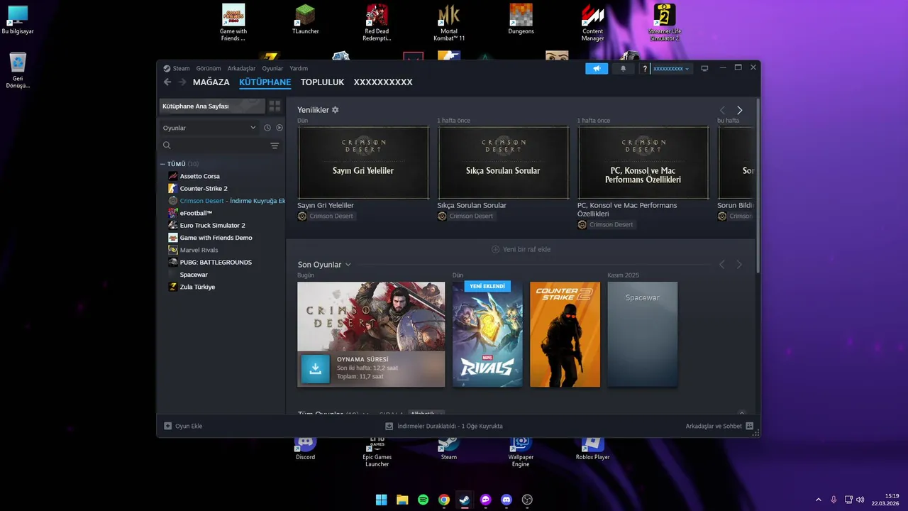Image resolution: width=908 pixels, height=511 pixels.
Task: Sort library by recent activity clock icon
Action: point(267,128)
